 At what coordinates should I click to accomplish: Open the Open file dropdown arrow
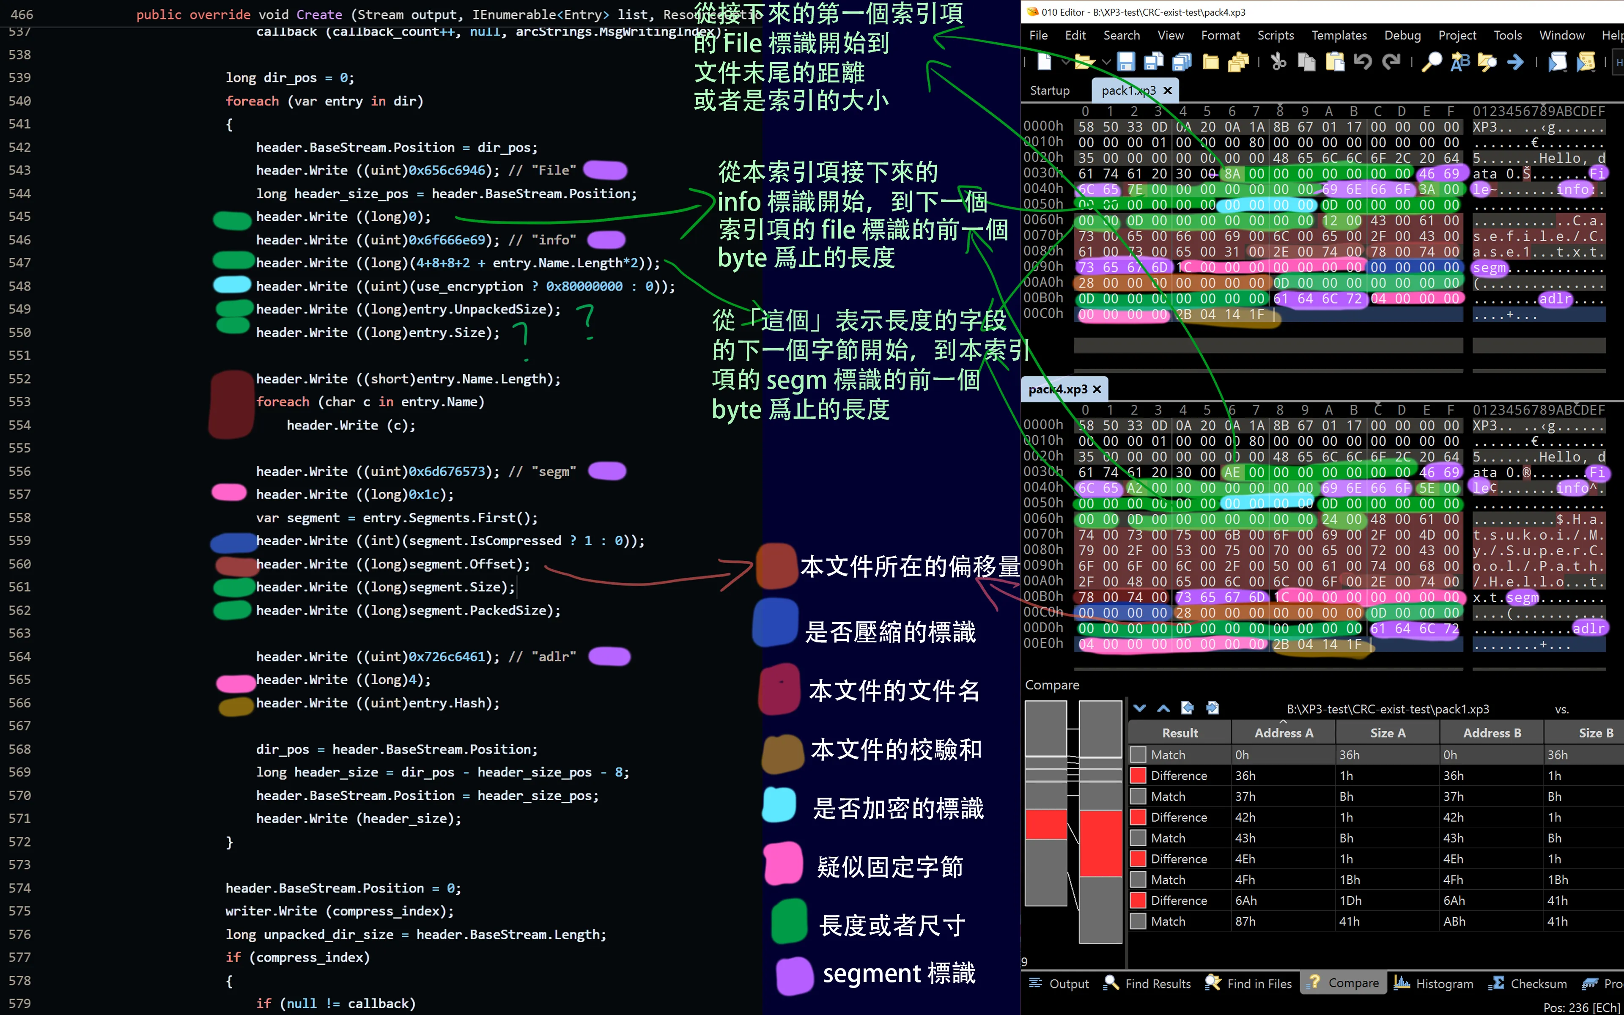(x=1107, y=63)
